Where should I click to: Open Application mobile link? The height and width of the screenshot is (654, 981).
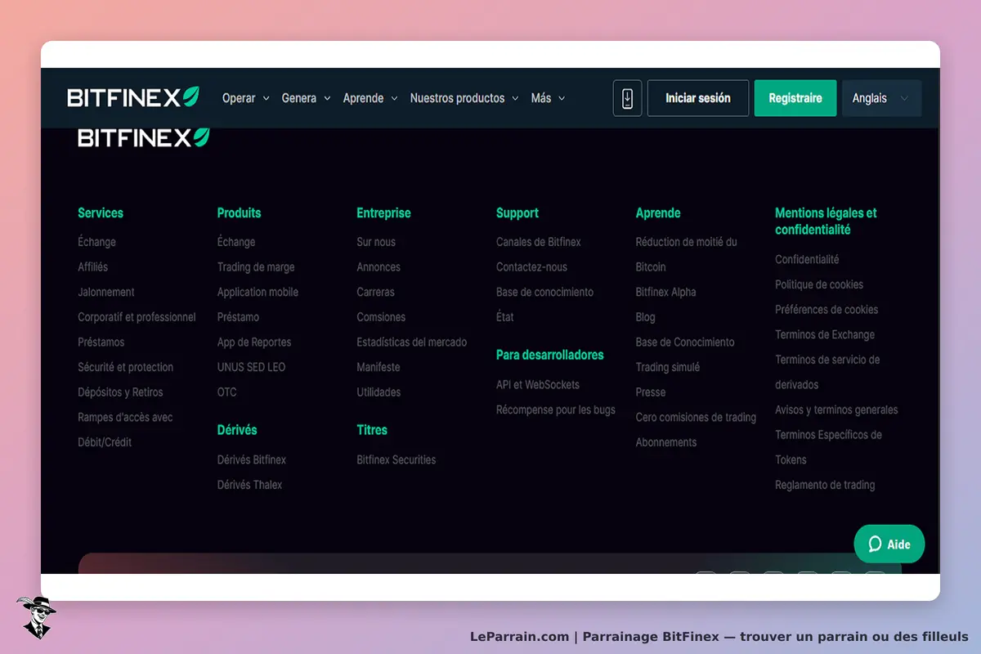coord(258,292)
